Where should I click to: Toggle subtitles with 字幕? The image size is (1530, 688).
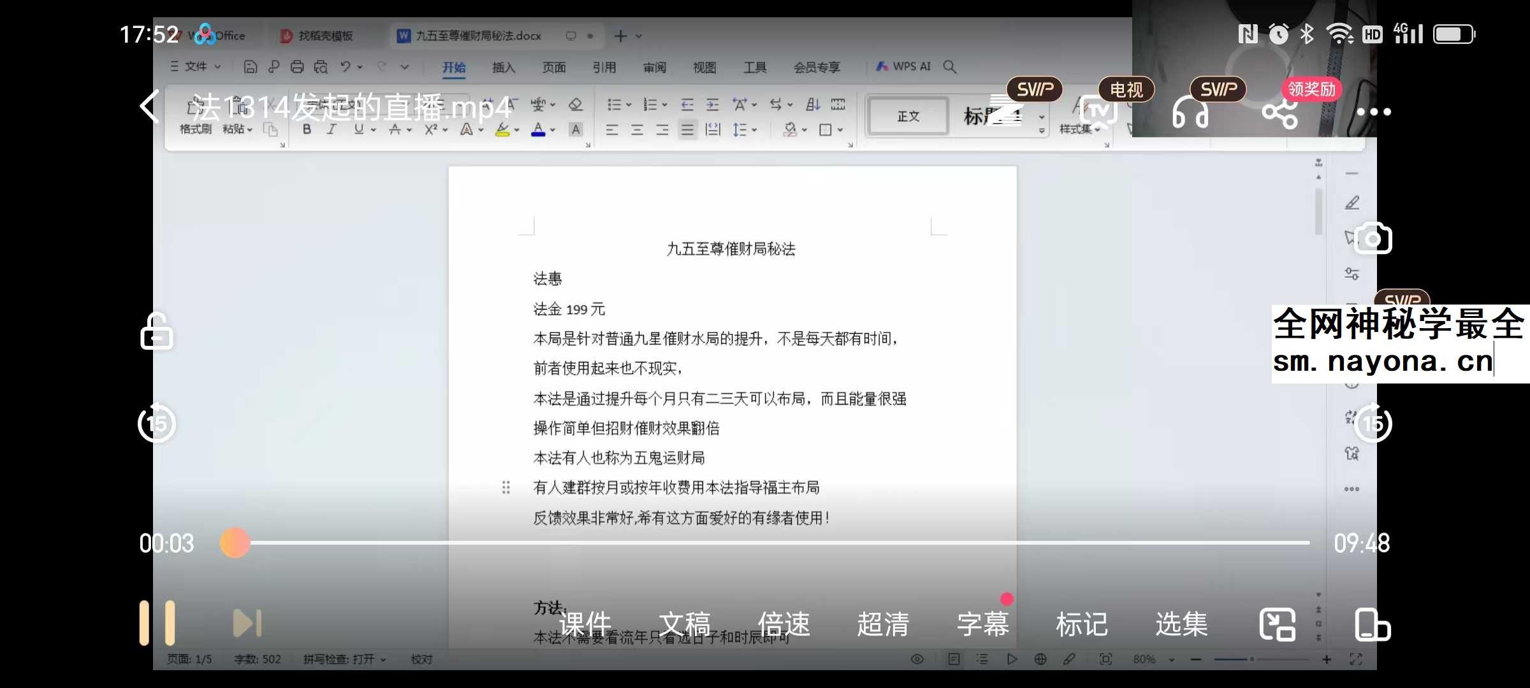[982, 624]
